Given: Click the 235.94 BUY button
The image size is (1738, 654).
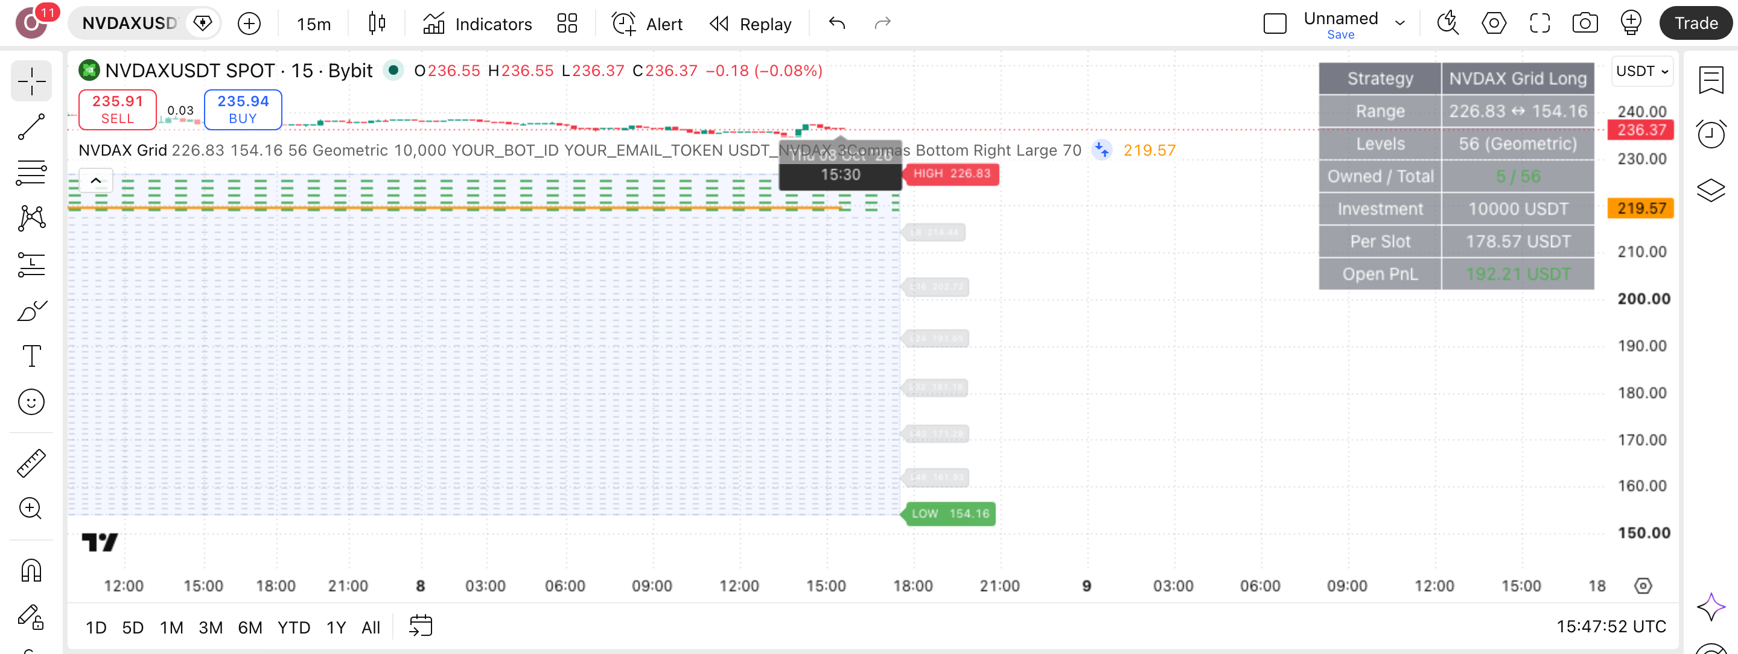Looking at the screenshot, I should pos(243,109).
